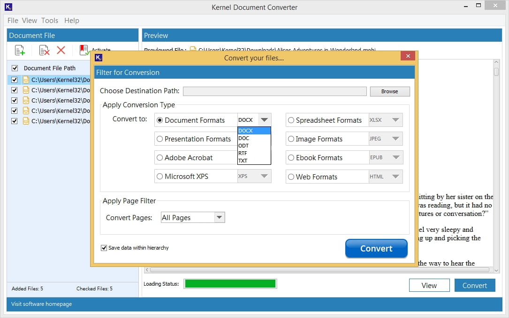Viewport: 509px width, 318px height.
Task: Open the Tools menu
Action: [50, 21]
